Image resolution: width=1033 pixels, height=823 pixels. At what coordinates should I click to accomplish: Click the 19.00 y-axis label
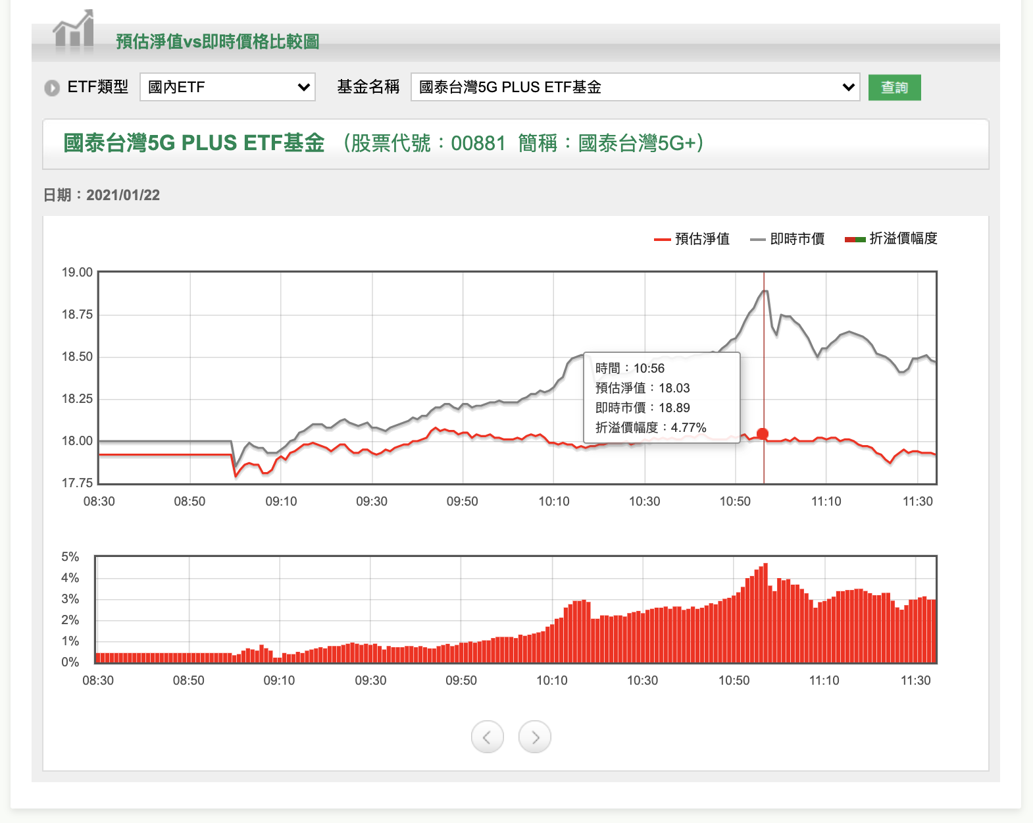77,272
